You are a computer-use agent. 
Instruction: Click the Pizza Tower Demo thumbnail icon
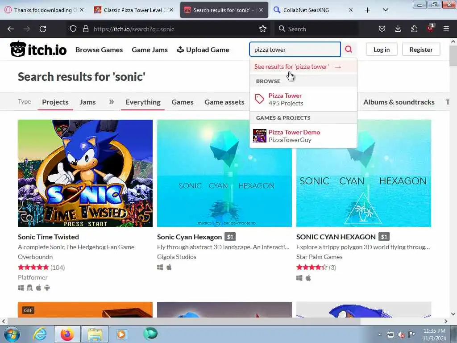pos(259,136)
